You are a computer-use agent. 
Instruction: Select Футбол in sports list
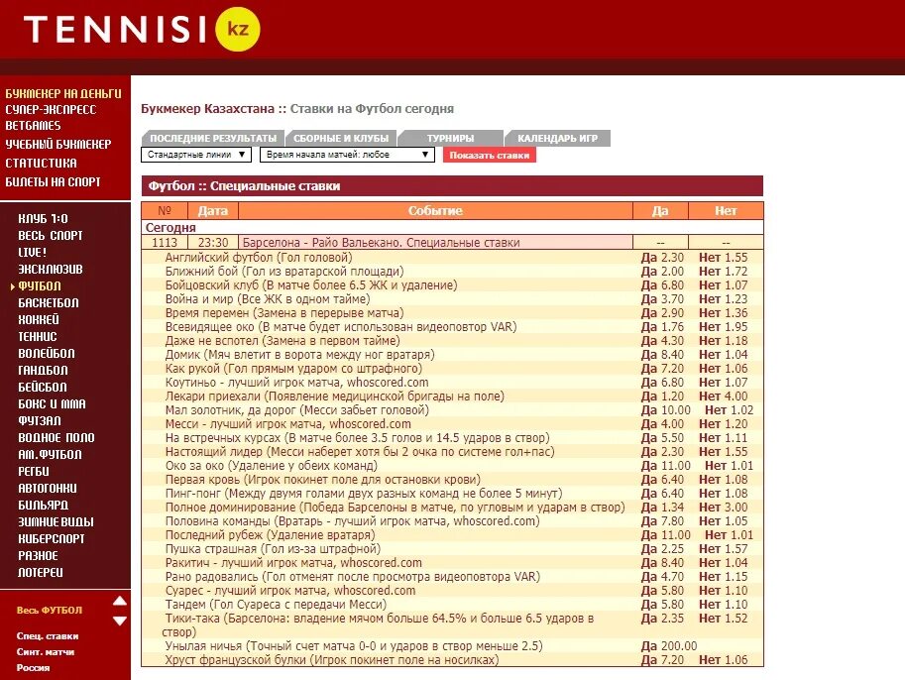click(40, 286)
